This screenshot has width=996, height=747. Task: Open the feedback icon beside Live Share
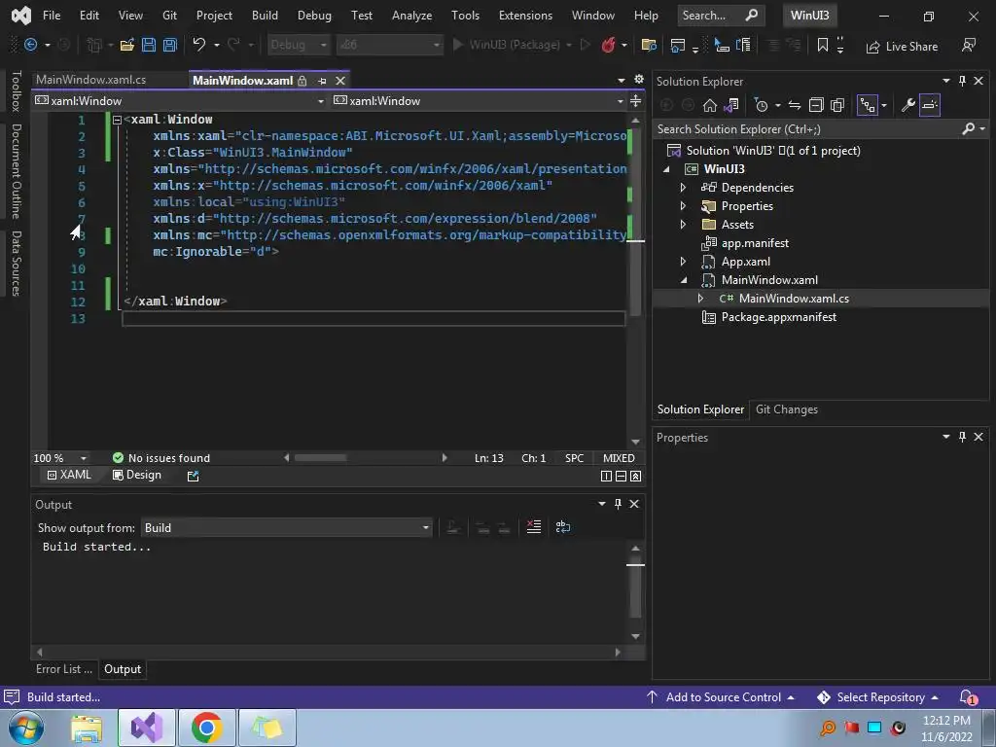[x=968, y=45]
